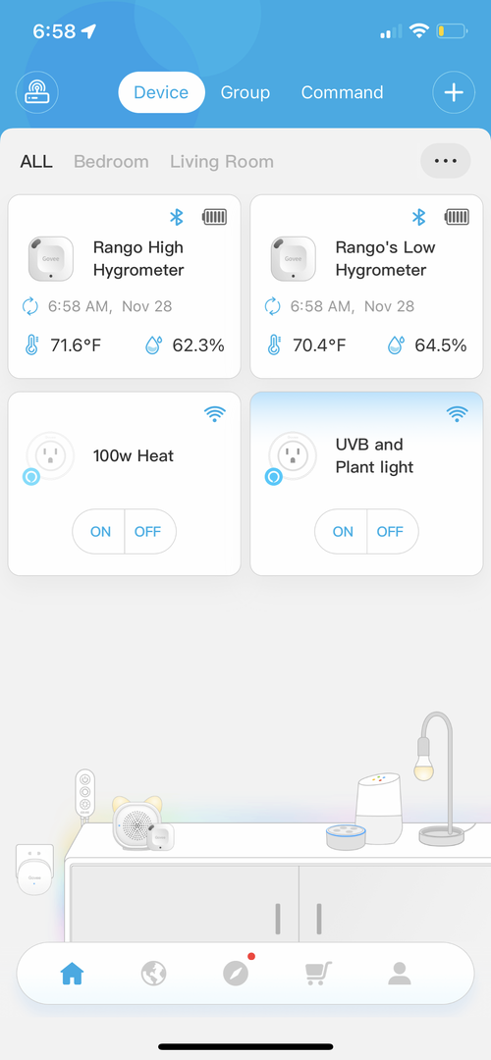
Task: Select the Device tab
Action: tap(161, 92)
